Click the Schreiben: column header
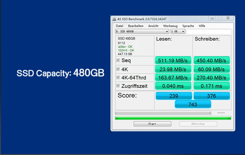The image size is (245, 155). (207, 39)
